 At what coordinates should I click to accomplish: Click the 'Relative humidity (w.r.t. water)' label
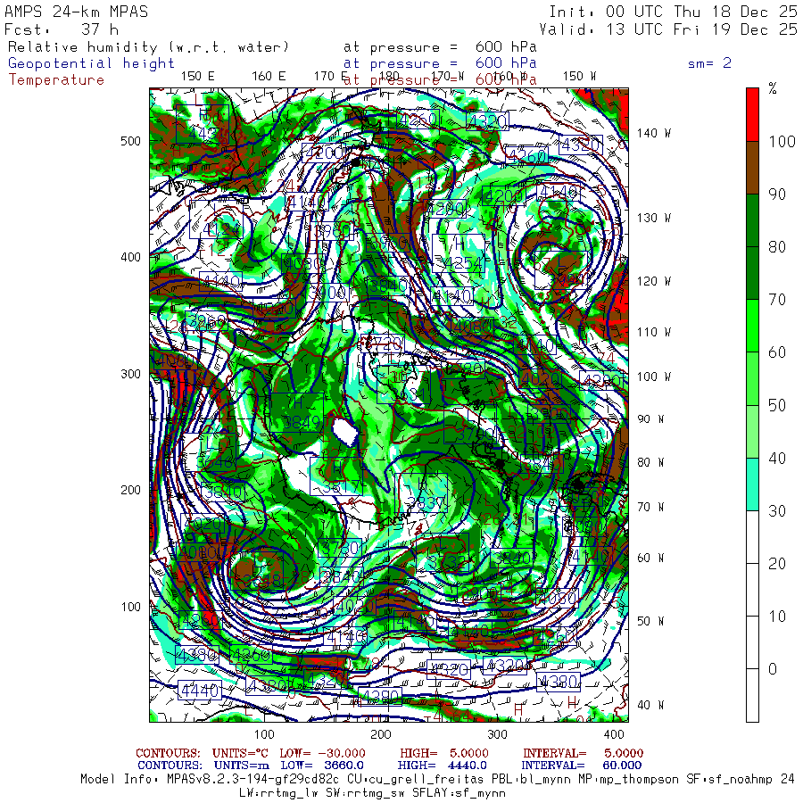148,47
